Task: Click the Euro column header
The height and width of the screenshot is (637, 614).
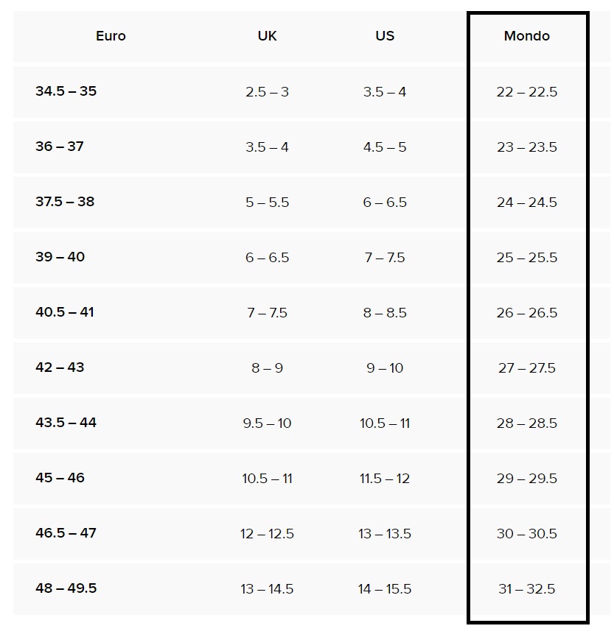Action: (111, 36)
